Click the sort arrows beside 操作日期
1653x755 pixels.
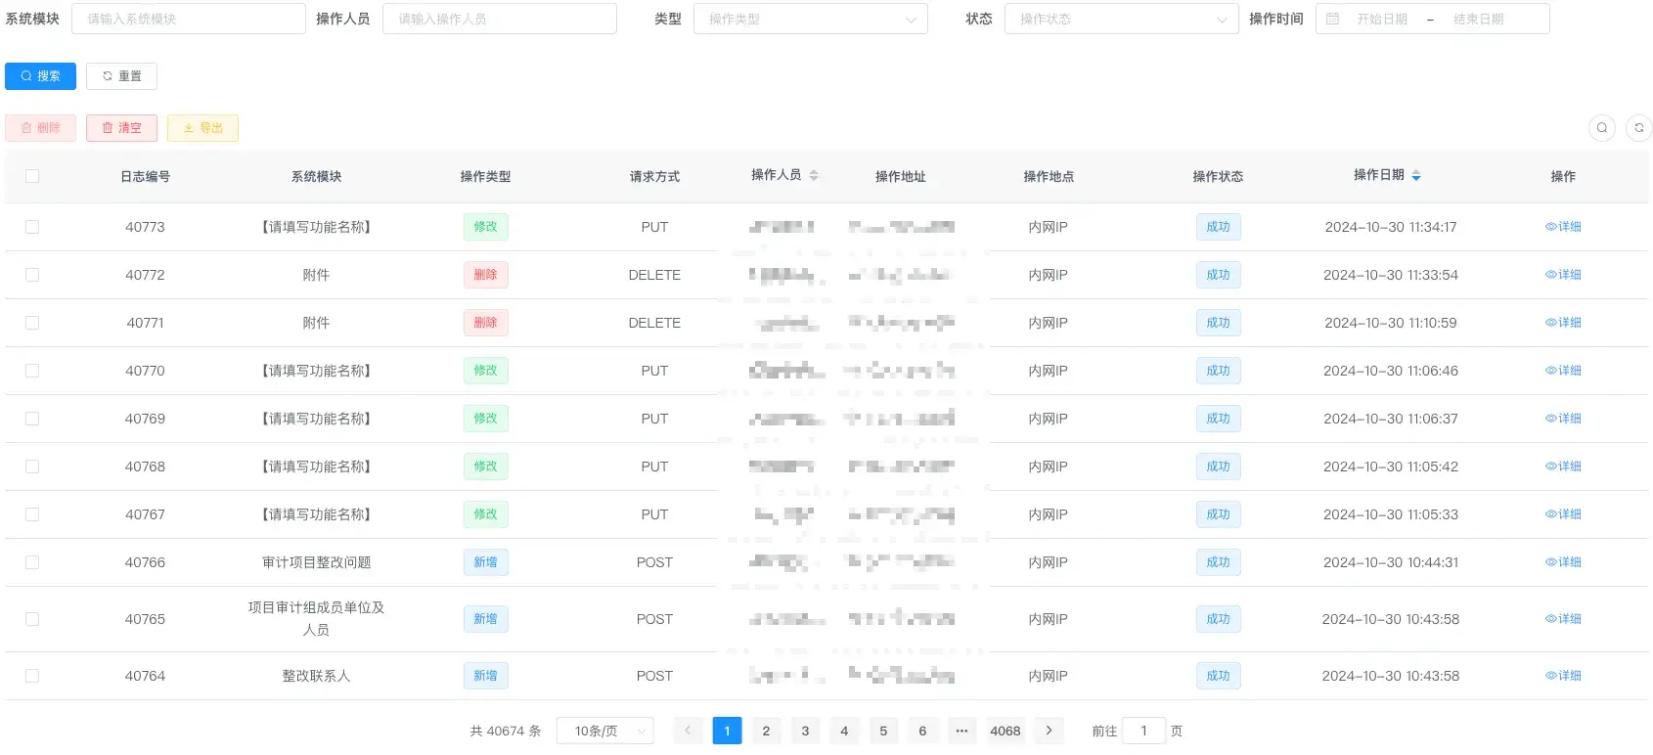click(1416, 176)
